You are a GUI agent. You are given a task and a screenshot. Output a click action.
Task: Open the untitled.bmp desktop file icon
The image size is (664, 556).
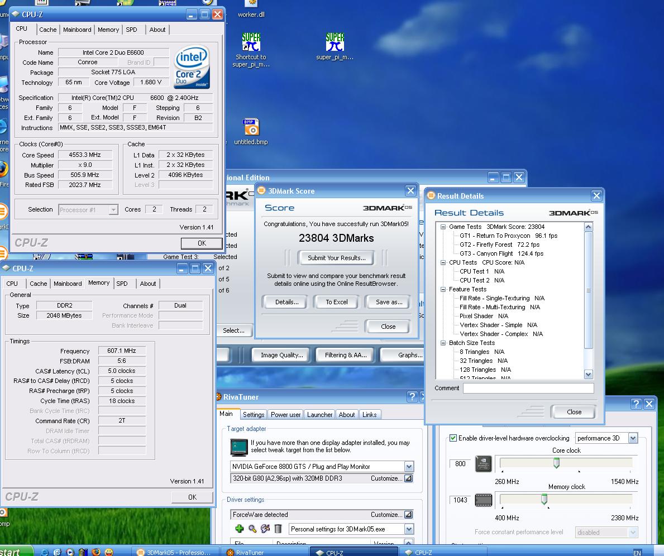click(251, 132)
